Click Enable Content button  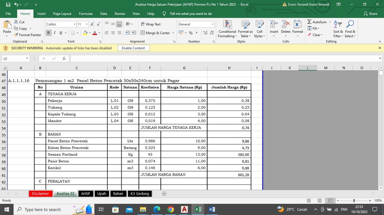coord(134,48)
